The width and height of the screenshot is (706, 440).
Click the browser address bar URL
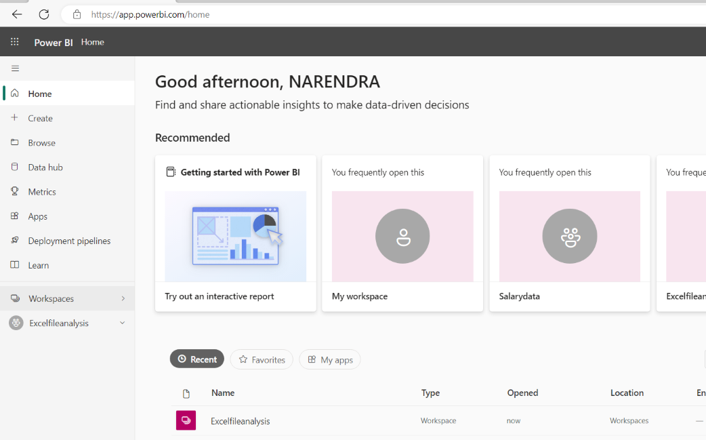(x=150, y=14)
